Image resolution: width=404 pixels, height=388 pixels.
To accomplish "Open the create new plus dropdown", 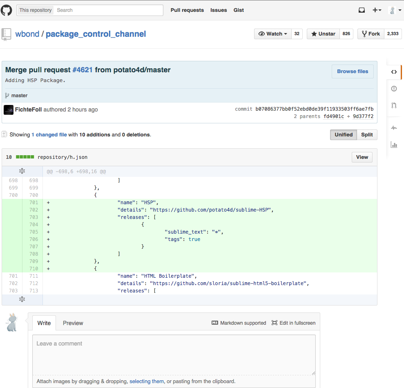I will 377,10.
